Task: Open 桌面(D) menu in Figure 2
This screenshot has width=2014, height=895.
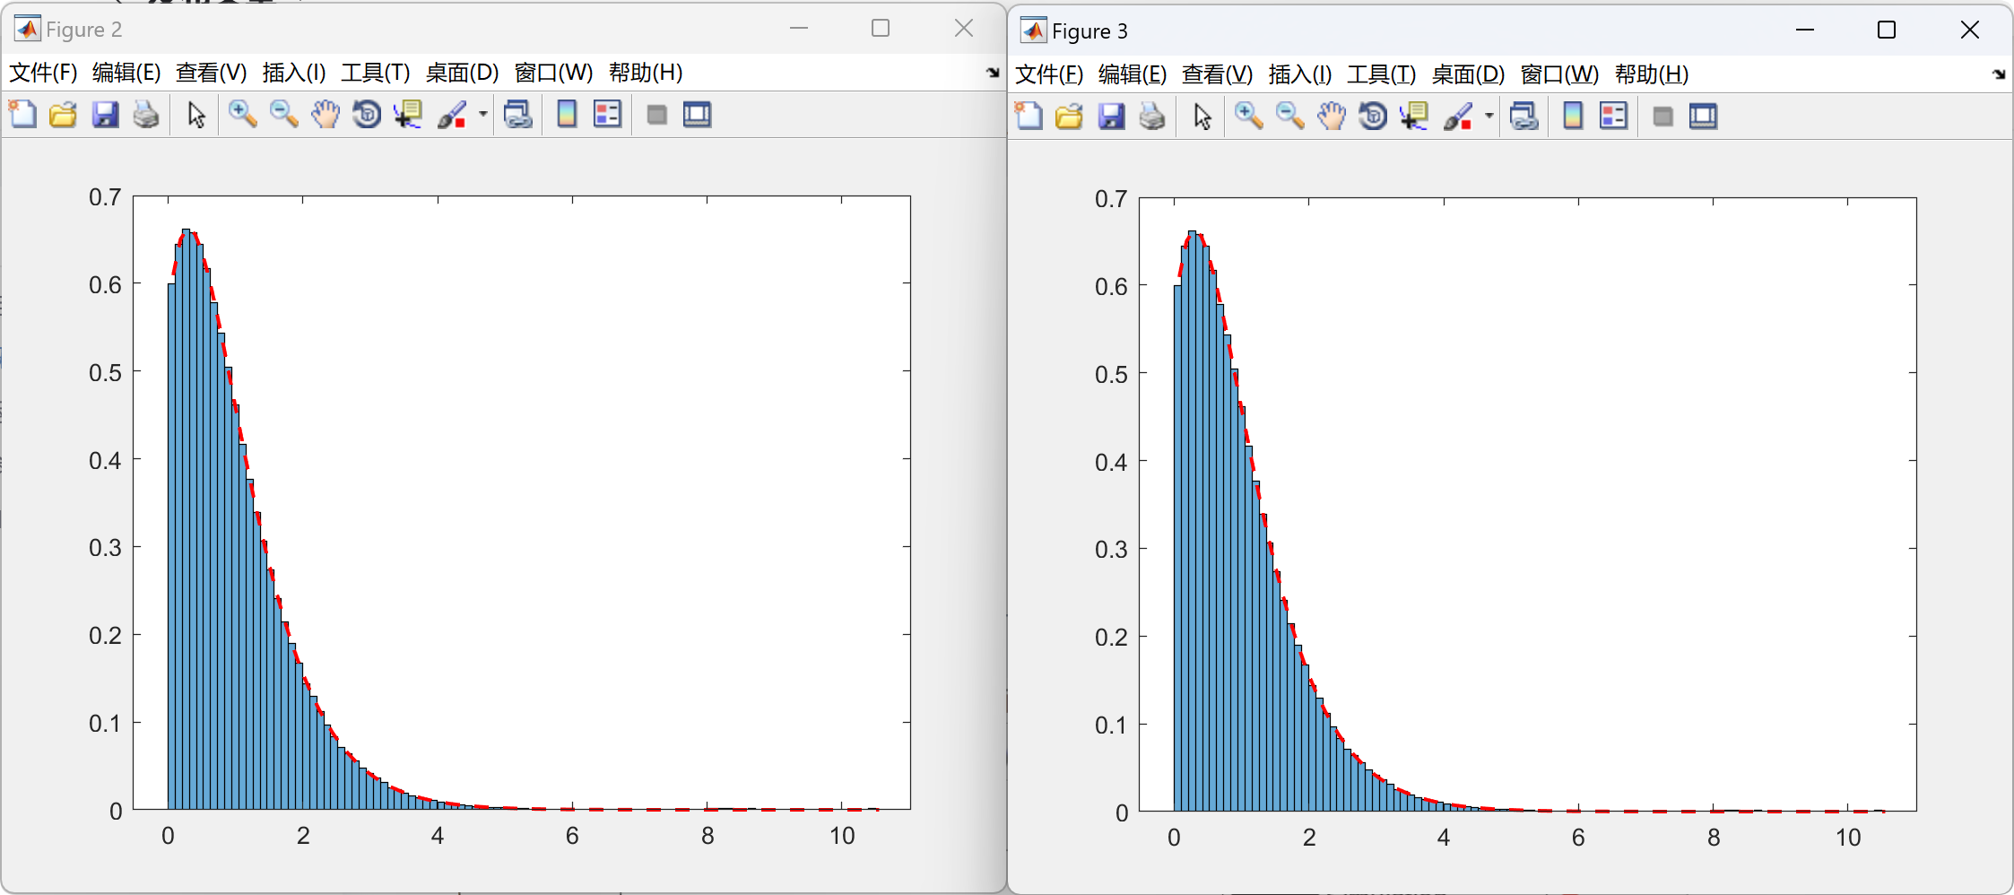Action: (x=462, y=73)
